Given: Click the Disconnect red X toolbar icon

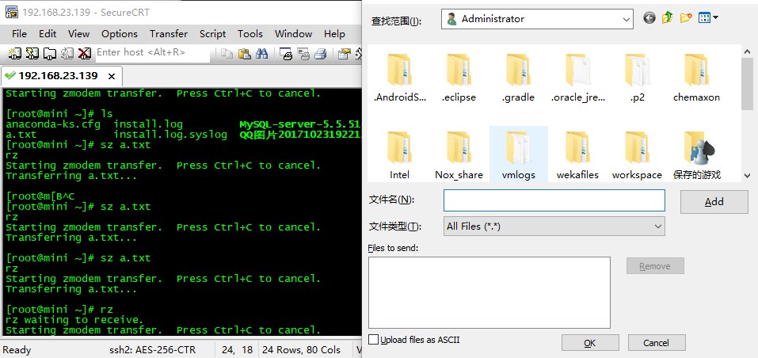Looking at the screenshot, I should tap(85, 53).
